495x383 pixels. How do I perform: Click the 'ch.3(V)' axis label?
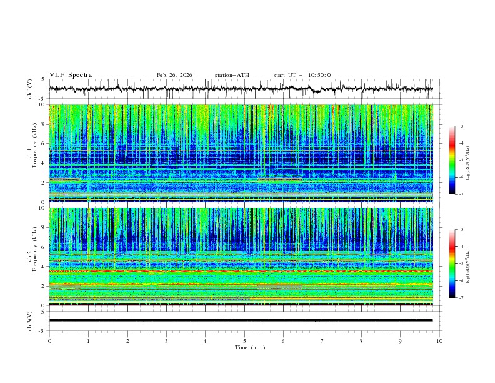(x=30, y=321)
